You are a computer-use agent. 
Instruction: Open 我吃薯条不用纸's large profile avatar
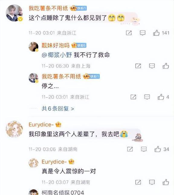pyautogui.click(x=14, y=13)
